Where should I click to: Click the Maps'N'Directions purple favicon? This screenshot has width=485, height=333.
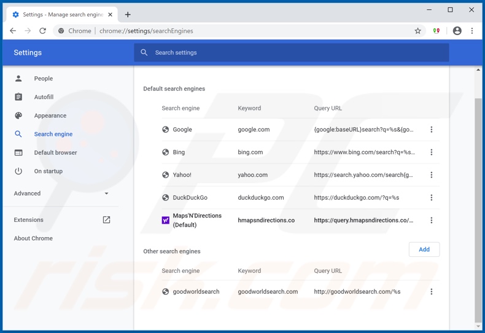click(x=166, y=220)
